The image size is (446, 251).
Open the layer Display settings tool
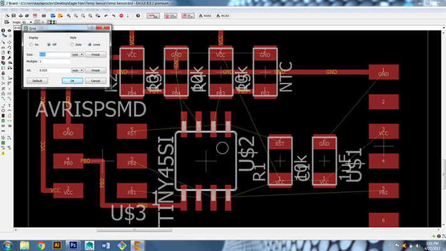(x=4, y=35)
